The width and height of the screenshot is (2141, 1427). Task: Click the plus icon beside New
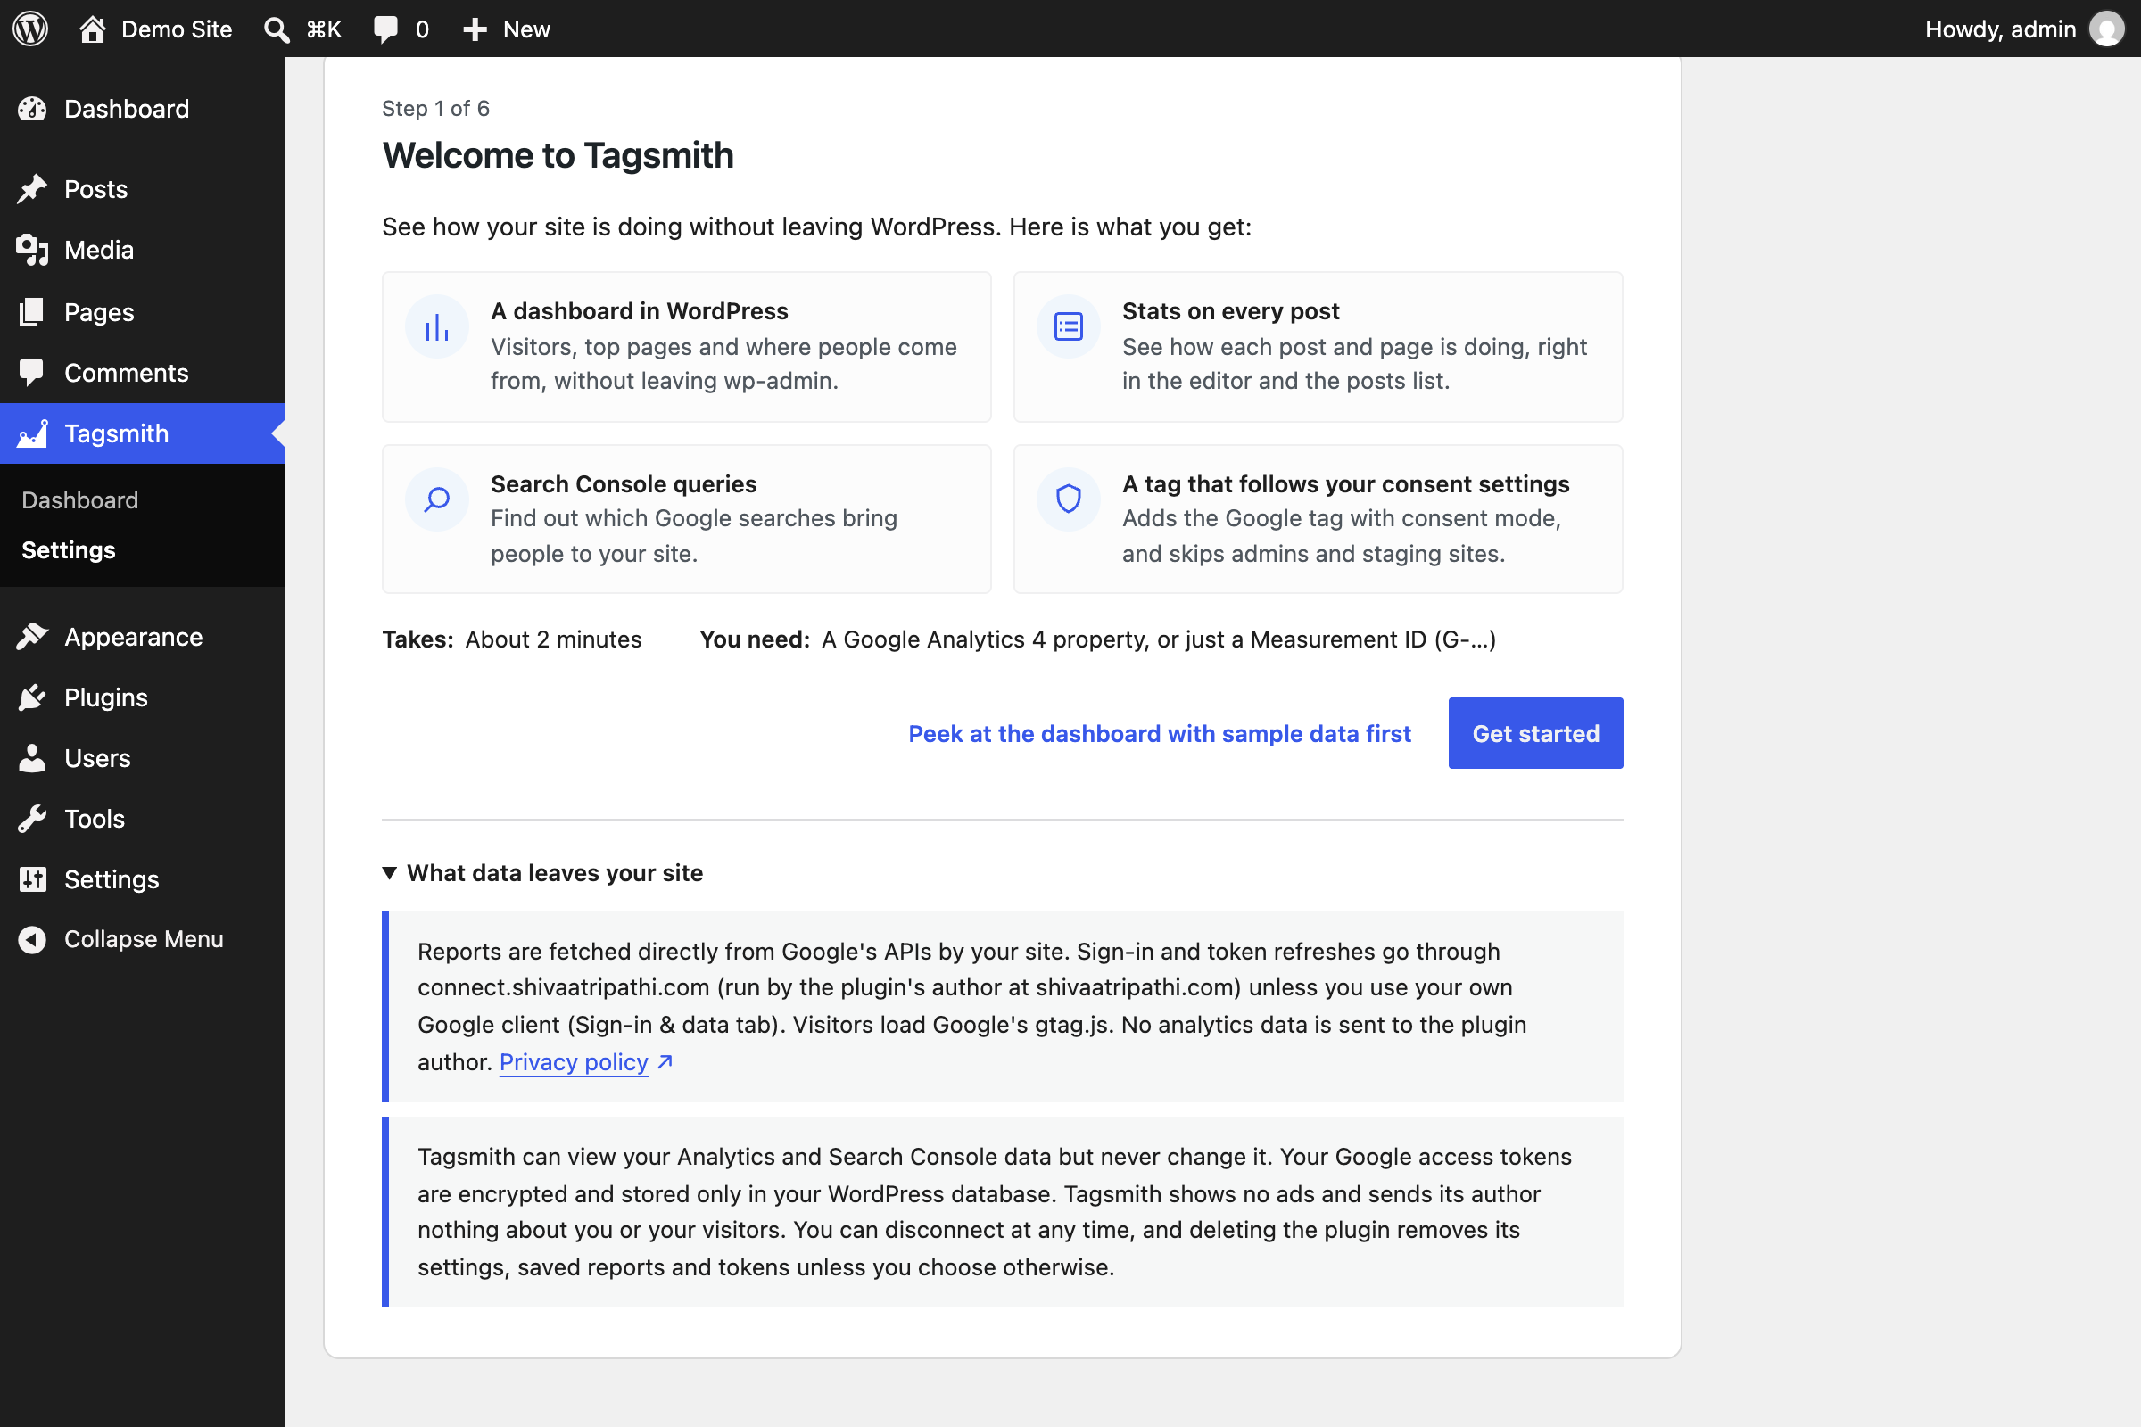point(475,29)
